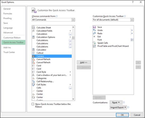
Task: Click the Remove button
Action: coord(84,67)
